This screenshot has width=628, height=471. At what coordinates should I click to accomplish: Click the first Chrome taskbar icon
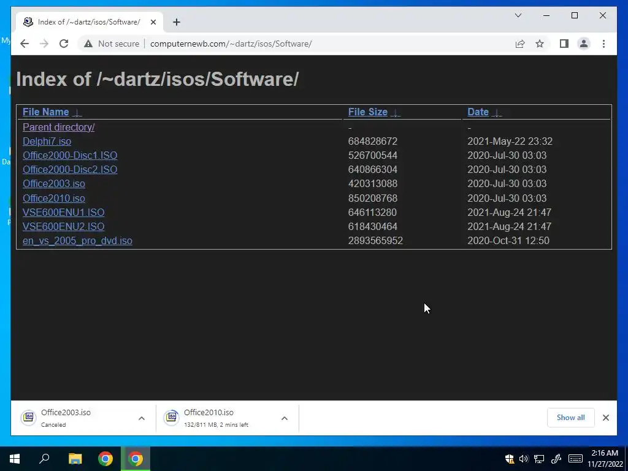click(x=105, y=459)
